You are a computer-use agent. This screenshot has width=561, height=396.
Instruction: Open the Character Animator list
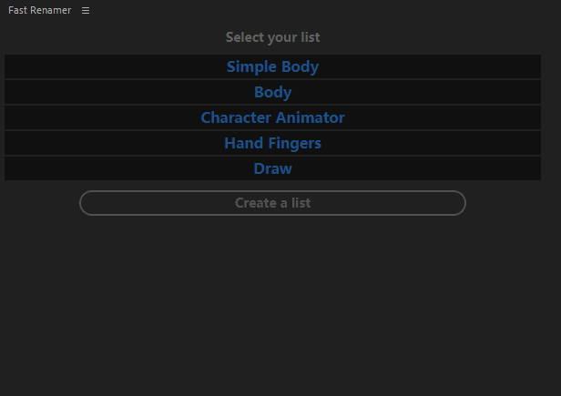pyautogui.click(x=272, y=117)
